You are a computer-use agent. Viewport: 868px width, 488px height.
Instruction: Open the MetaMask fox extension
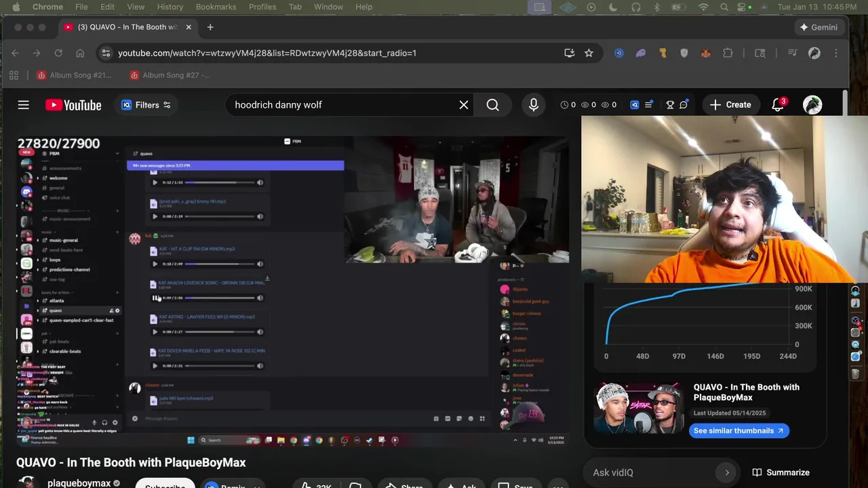706,53
